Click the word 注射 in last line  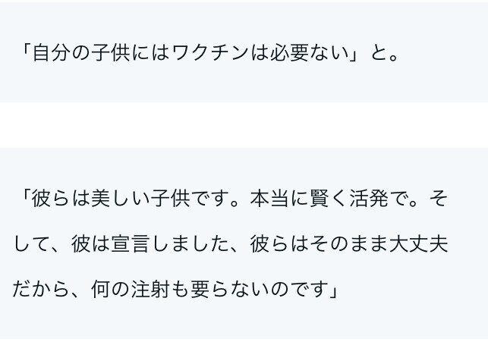(x=150, y=289)
